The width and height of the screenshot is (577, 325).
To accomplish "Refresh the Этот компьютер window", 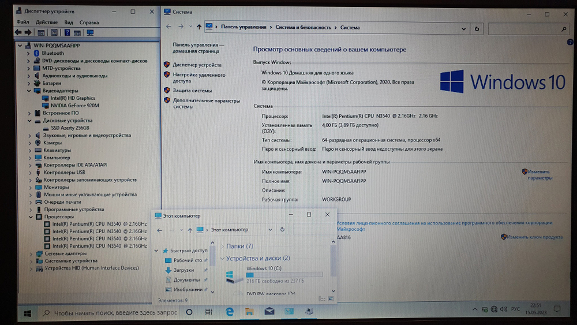I will pyautogui.click(x=282, y=229).
